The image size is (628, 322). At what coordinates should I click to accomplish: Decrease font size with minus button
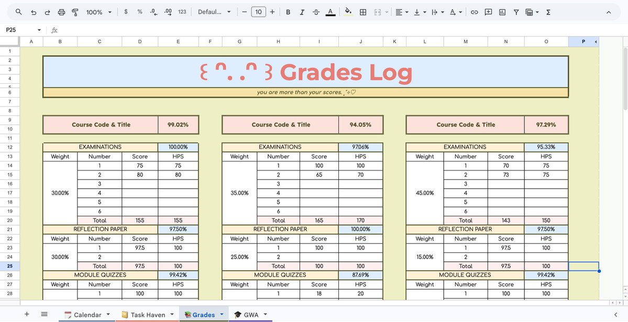pyautogui.click(x=244, y=12)
